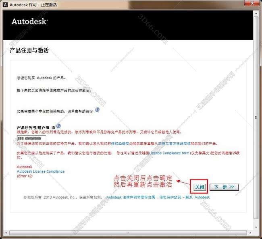Click the 关闭 (Close) button
The height and width of the screenshot is (239, 262).
[x=200, y=187]
